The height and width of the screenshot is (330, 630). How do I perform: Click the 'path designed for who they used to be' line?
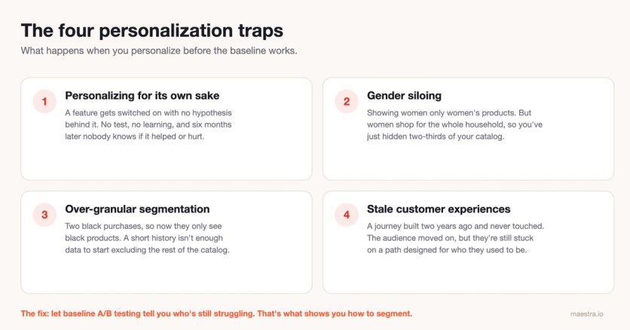[446, 249]
